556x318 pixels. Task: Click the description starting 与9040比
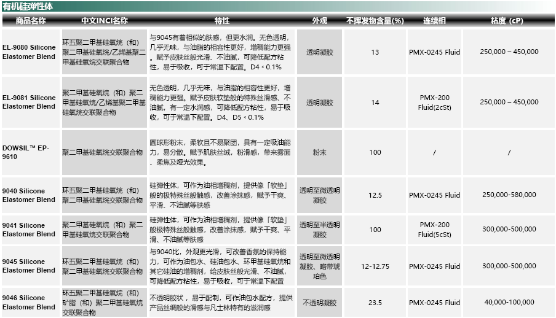coord(221,266)
